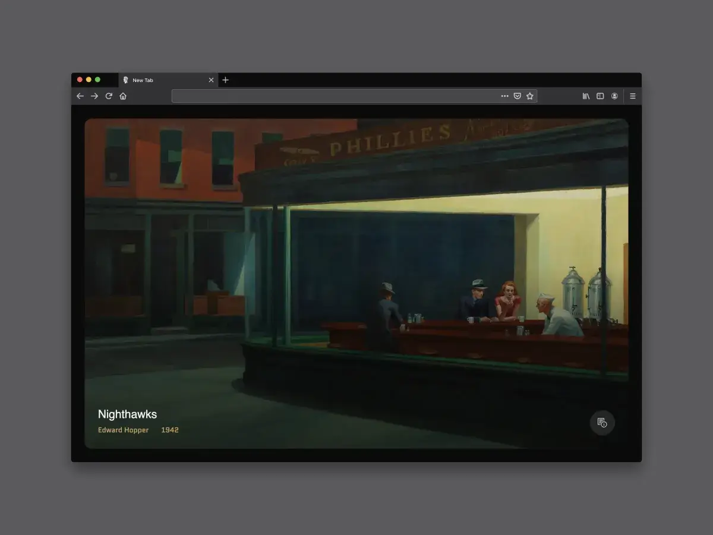713x535 pixels.
Task: Open the account profile icon
Action: [614, 96]
